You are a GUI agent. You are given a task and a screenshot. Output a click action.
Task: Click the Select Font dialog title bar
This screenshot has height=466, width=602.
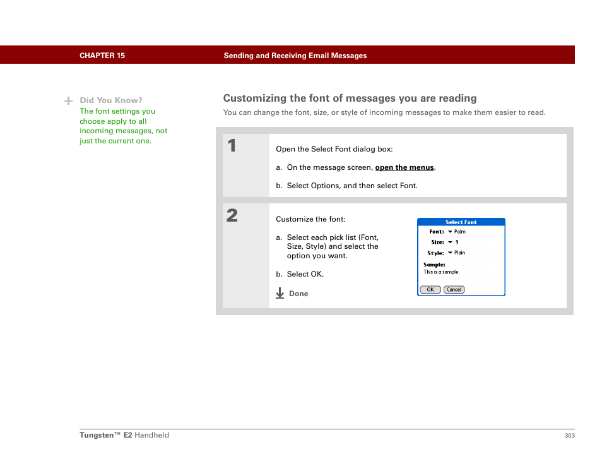pyautogui.click(x=461, y=222)
